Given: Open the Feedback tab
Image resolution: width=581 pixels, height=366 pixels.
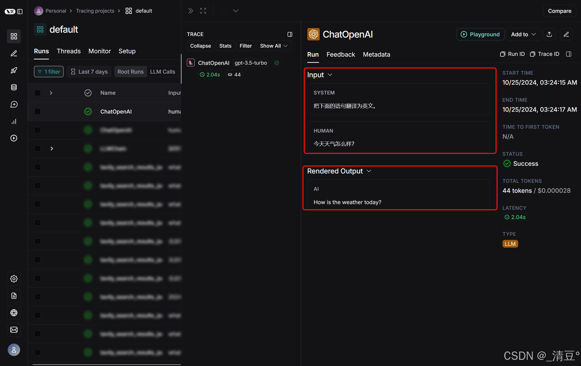Looking at the screenshot, I should [x=341, y=55].
